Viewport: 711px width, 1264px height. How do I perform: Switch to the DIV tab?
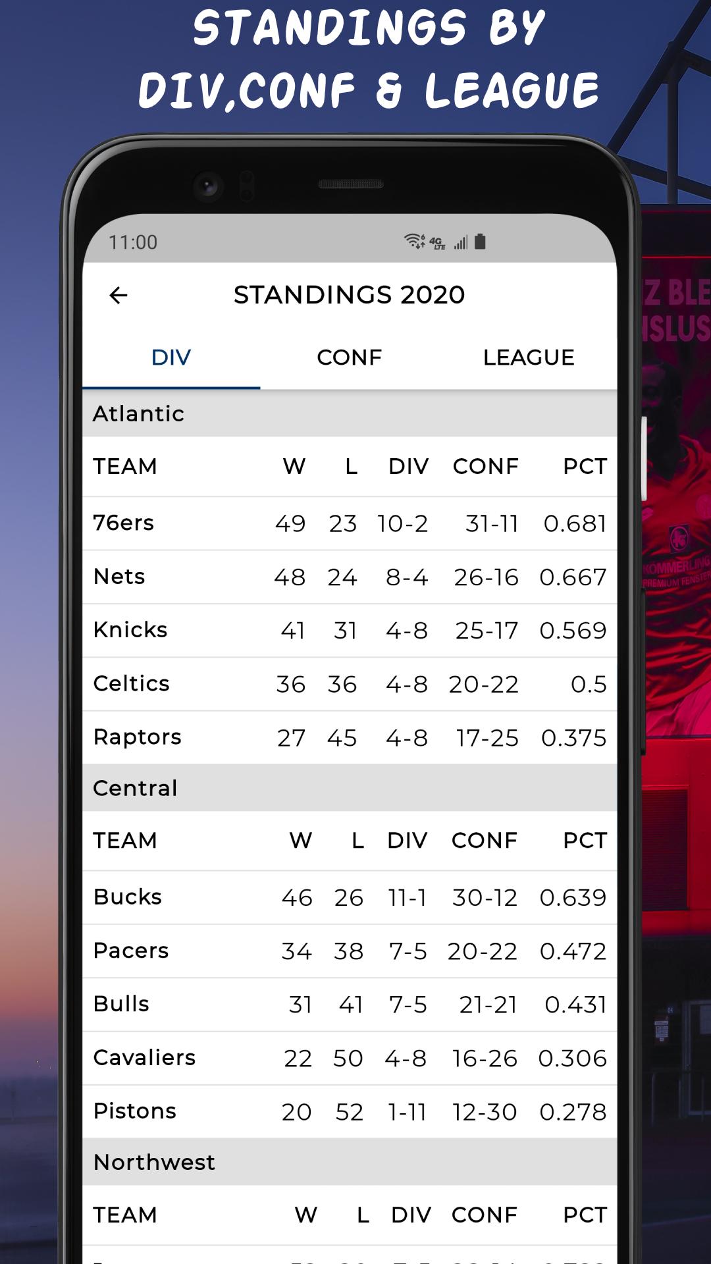pyautogui.click(x=171, y=357)
